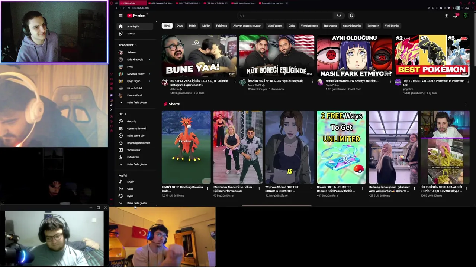The width and height of the screenshot is (476, 267).
Task: Select the Doğa filter chip
Action: click(x=292, y=26)
